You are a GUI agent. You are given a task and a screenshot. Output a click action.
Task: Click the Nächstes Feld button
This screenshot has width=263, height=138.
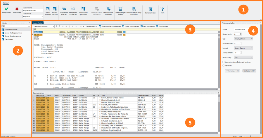249,71
